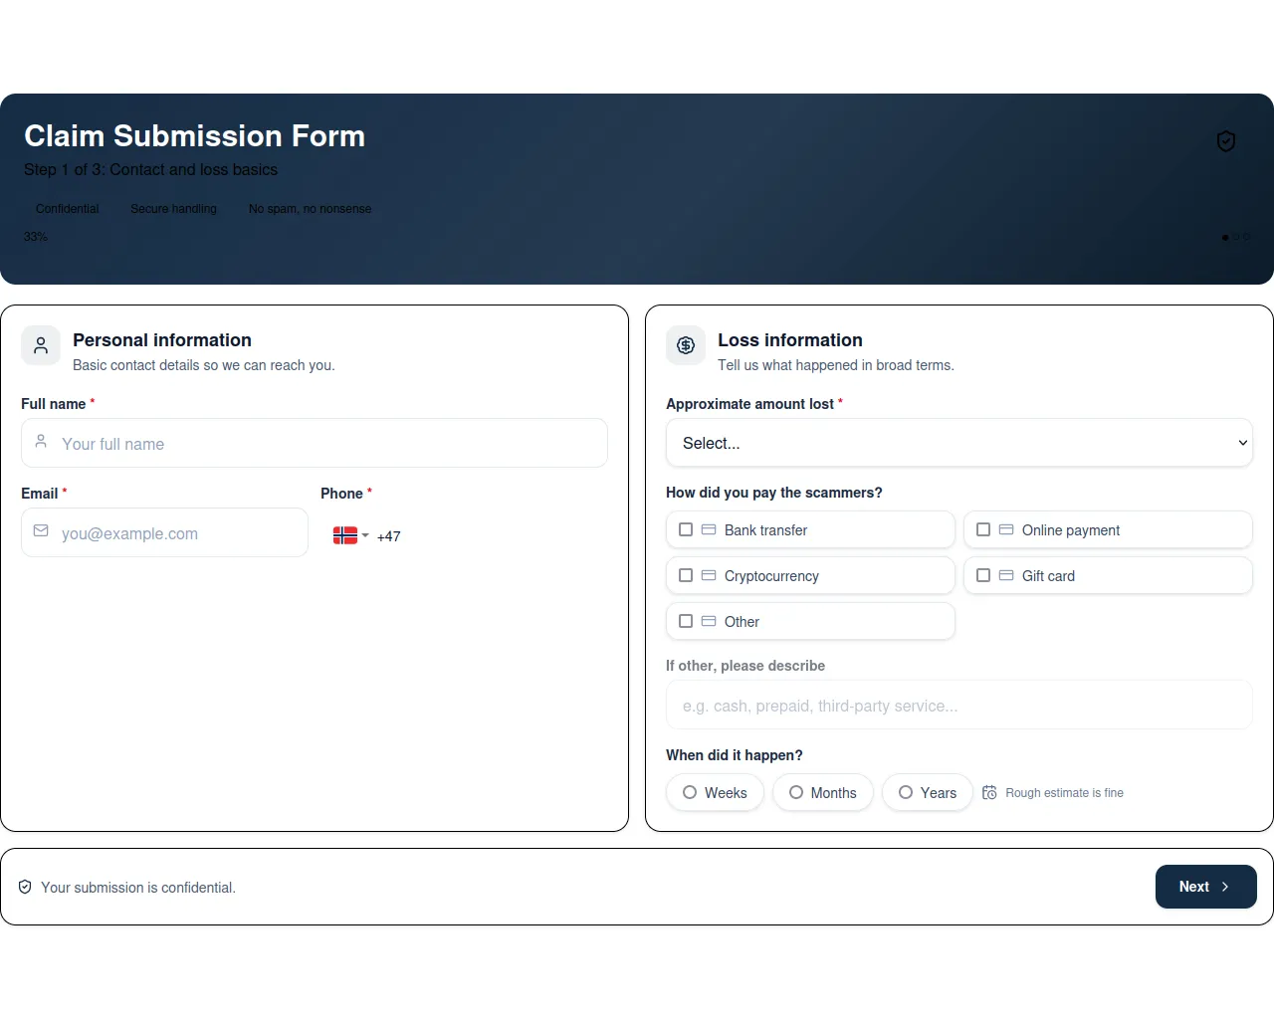1274x1019 pixels.
Task: Expand the phone country code selector arrow
Action: pyautogui.click(x=365, y=535)
